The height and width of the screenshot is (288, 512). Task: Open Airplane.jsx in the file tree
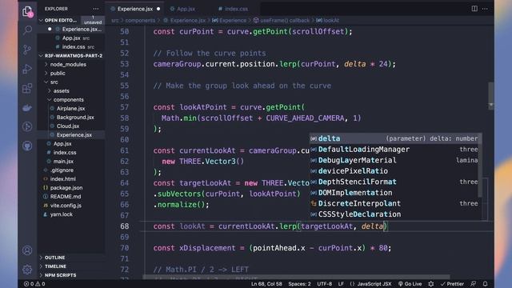pyautogui.click(x=70, y=109)
